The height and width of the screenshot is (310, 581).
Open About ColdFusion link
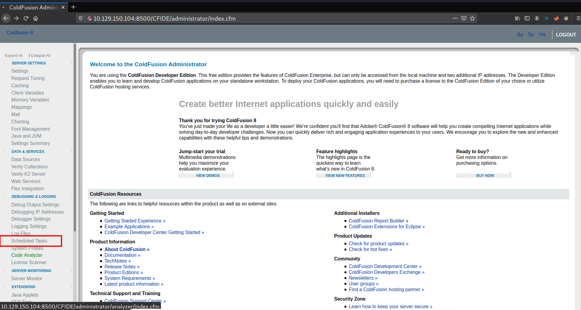(127, 250)
